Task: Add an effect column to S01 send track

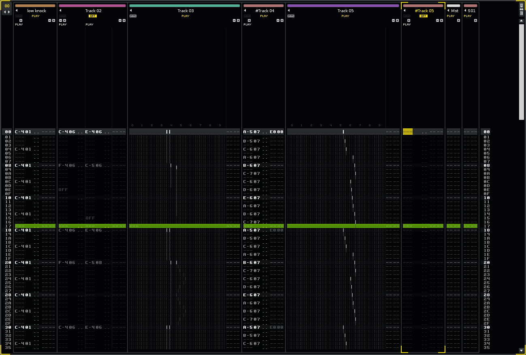Action: click(x=475, y=20)
